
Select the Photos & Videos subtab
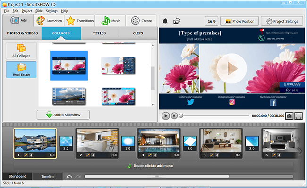pos(22,33)
